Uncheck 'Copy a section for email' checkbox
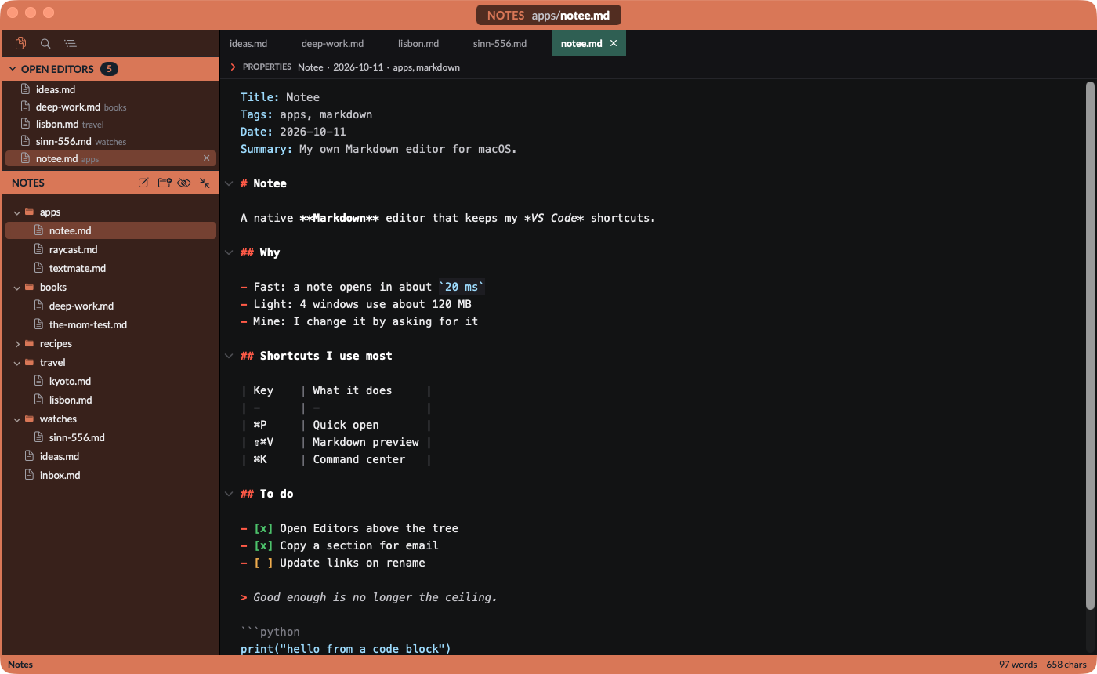Screen dimensions: 1097x674 coord(263,545)
